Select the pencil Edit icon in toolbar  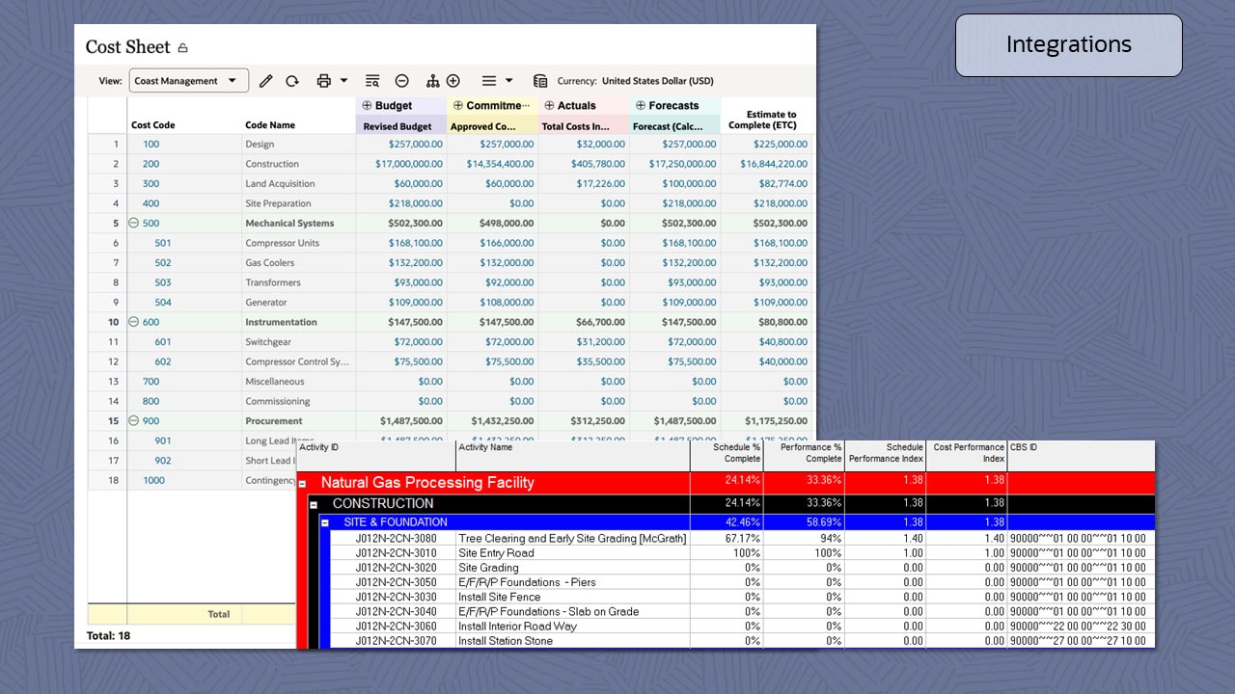coord(266,80)
